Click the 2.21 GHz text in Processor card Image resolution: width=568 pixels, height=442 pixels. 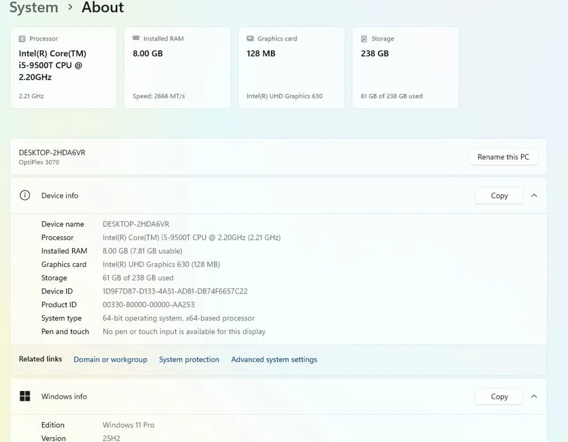(31, 96)
